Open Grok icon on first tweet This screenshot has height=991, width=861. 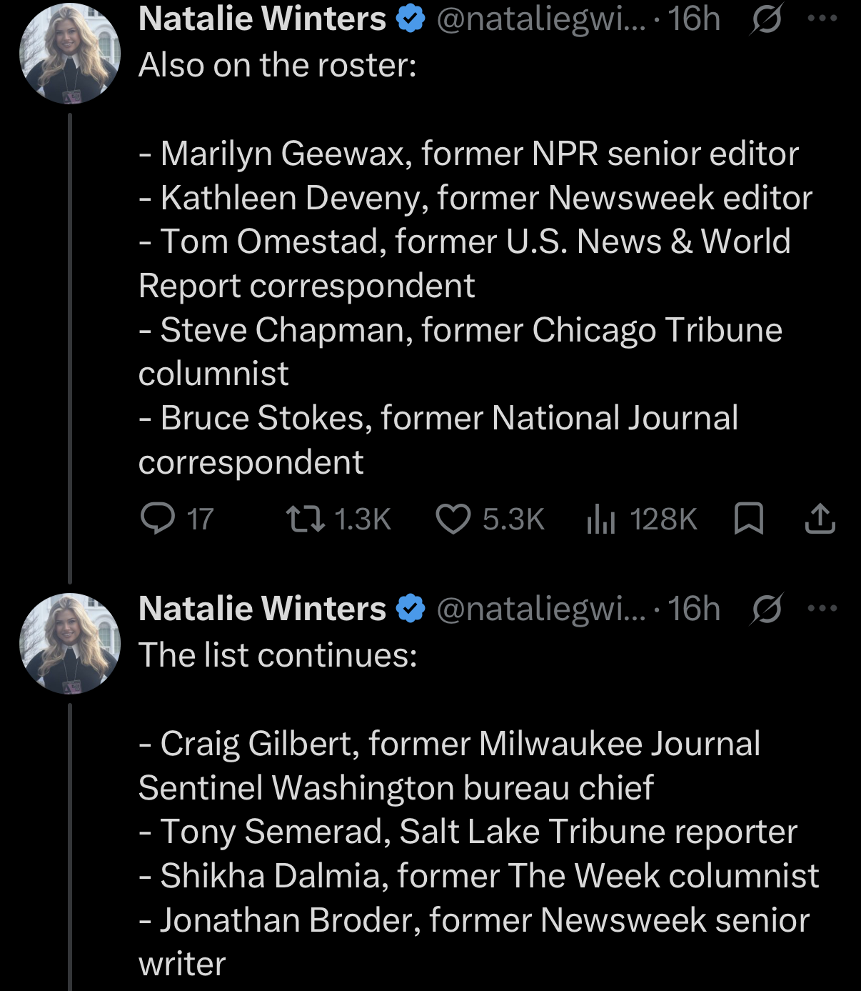pos(767,19)
